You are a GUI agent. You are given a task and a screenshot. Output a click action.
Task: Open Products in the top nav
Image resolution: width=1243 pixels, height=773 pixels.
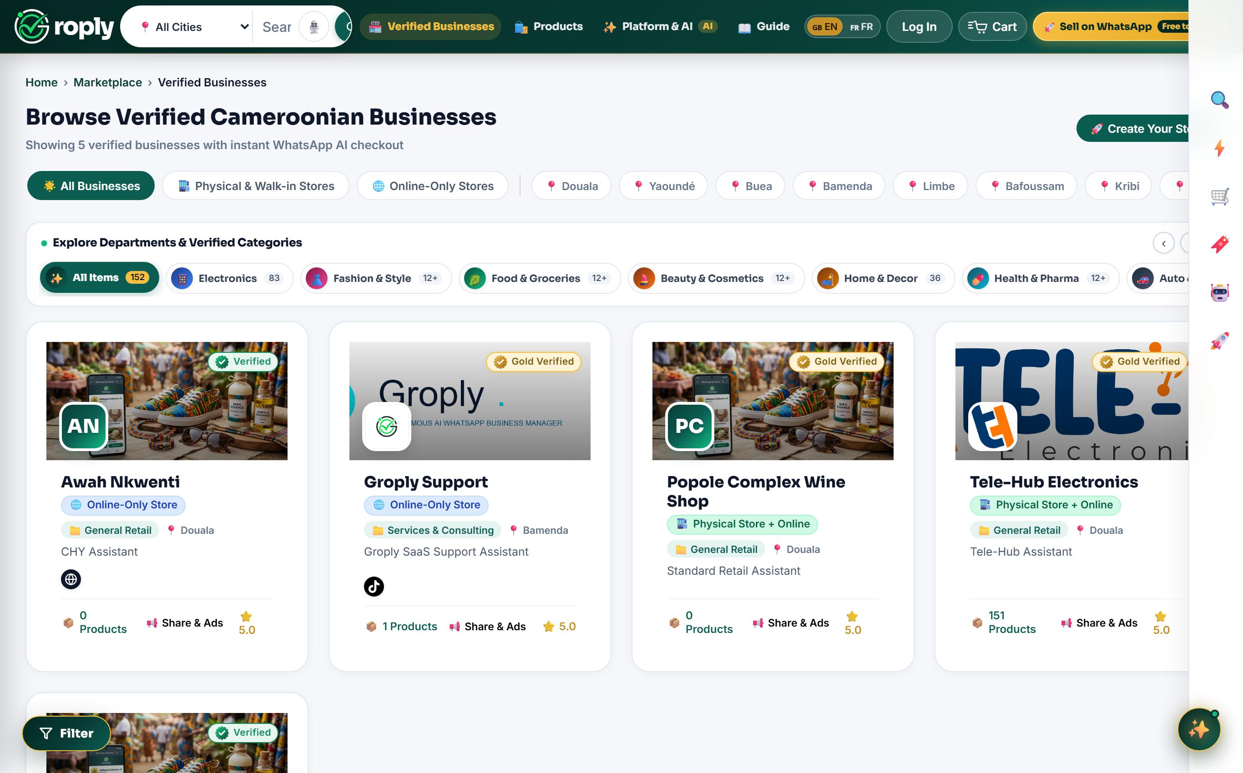coord(549,26)
